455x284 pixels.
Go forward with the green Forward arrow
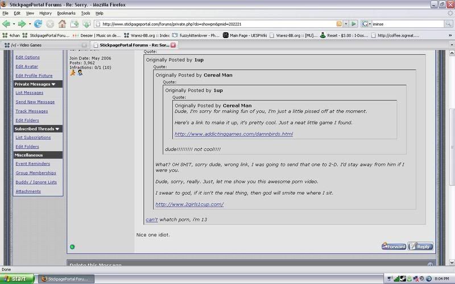coord(22,24)
